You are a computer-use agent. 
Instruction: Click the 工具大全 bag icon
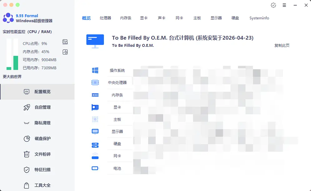click(x=27, y=185)
